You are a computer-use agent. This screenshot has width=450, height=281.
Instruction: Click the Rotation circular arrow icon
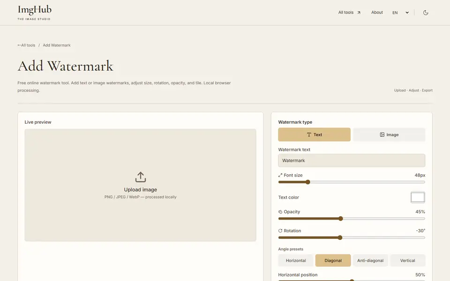(280, 231)
